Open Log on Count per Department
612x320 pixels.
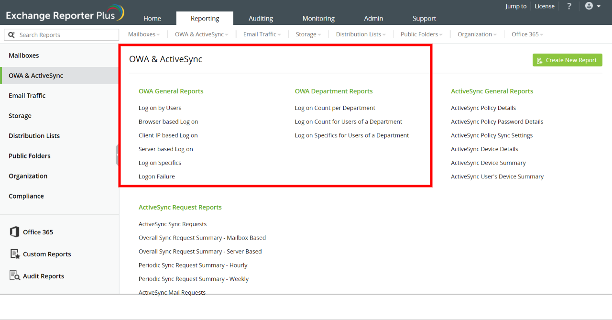(335, 108)
